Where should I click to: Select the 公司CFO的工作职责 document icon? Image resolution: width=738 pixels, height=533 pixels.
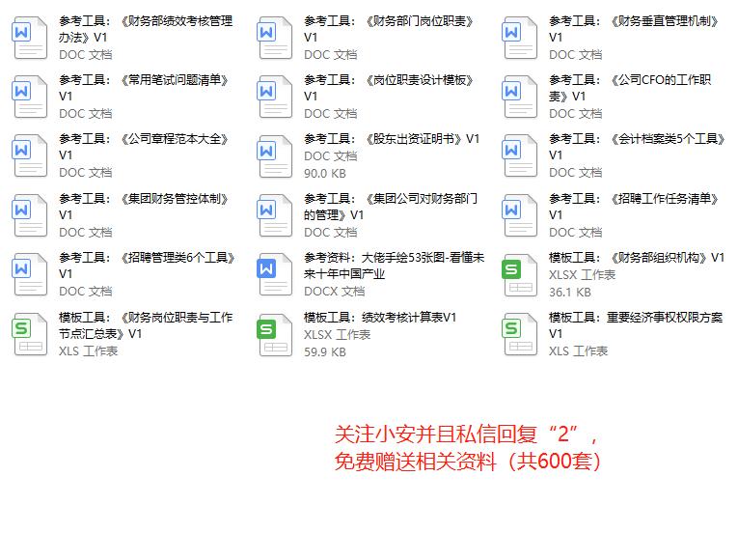(x=520, y=97)
